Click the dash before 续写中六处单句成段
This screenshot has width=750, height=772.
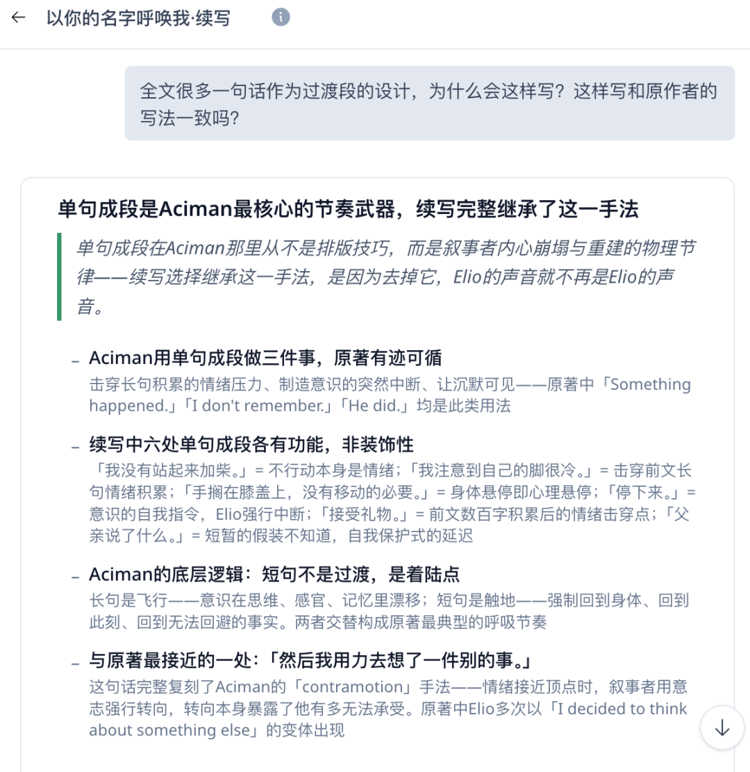coord(75,448)
